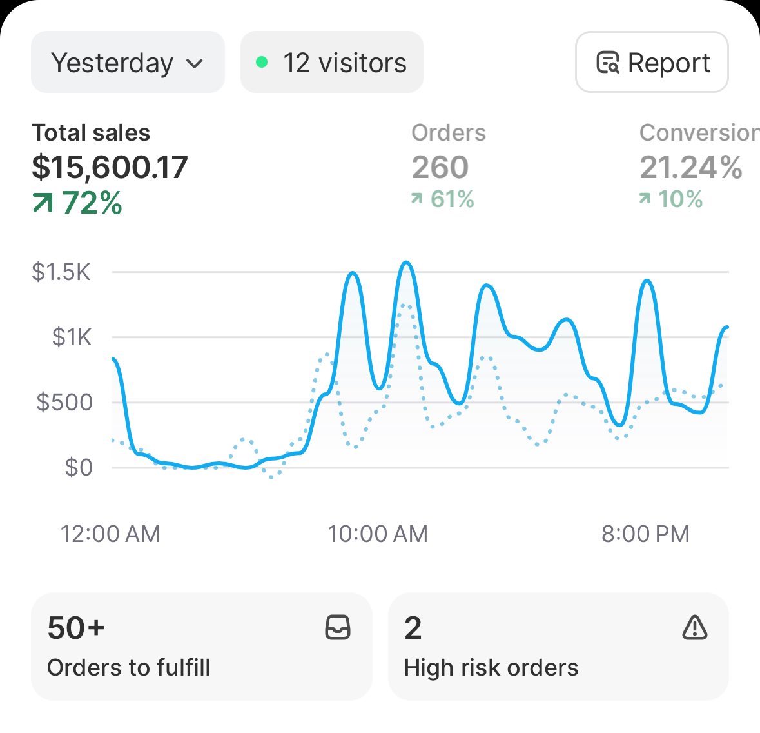Click the 12:00 AM chart axis label
Viewport: 760px width, 733px height.
[x=110, y=534]
